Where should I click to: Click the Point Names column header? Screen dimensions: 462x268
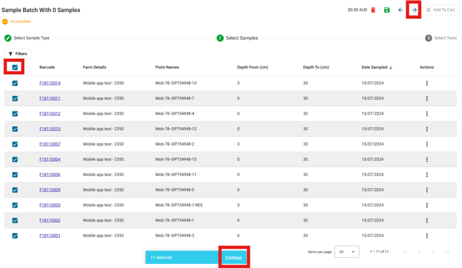[167, 67]
